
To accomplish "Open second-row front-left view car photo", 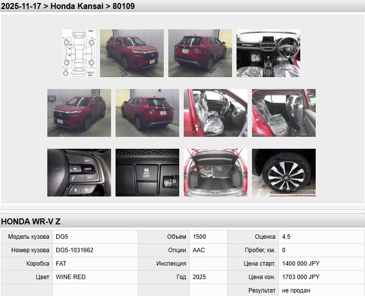I will click(x=79, y=113).
